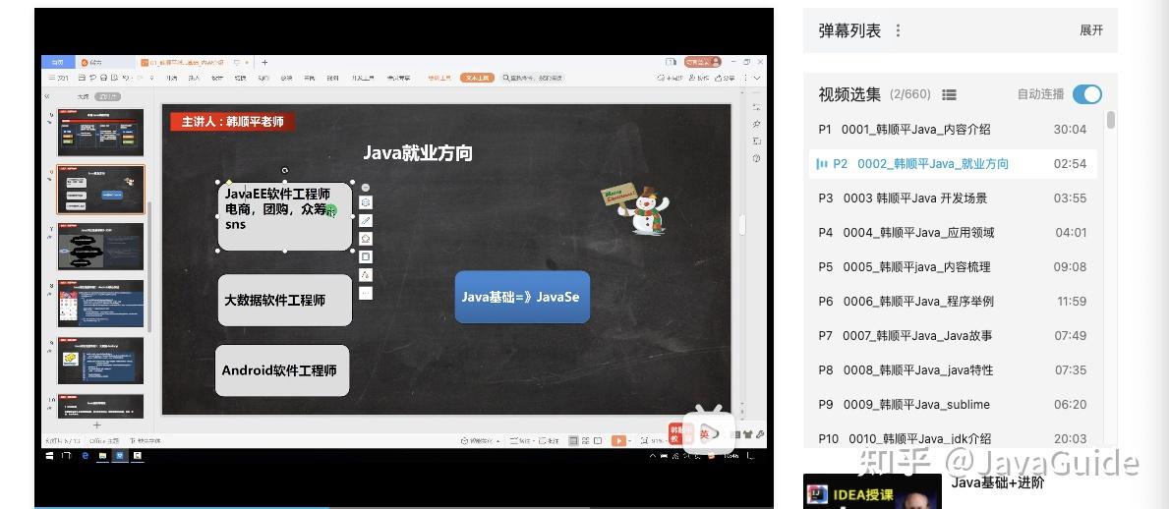1169x509 pixels.
Task: Open the Windows Start button
Action: (50, 455)
